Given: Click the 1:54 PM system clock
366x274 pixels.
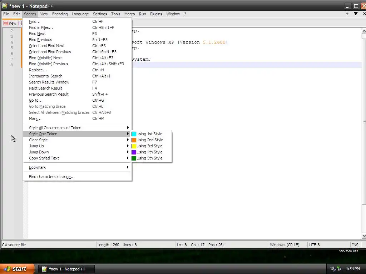Looking at the screenshot, I should click(353, 269).
